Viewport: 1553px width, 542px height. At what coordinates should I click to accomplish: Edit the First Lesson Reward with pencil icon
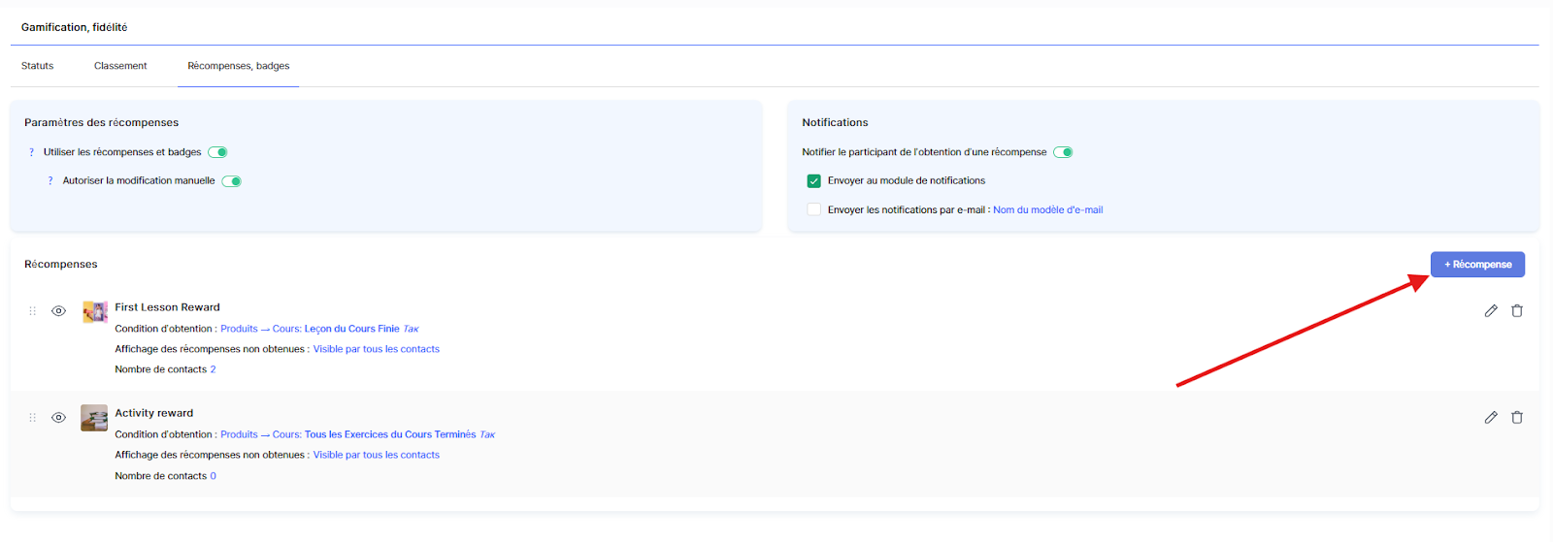click(x=1491, y=311)
